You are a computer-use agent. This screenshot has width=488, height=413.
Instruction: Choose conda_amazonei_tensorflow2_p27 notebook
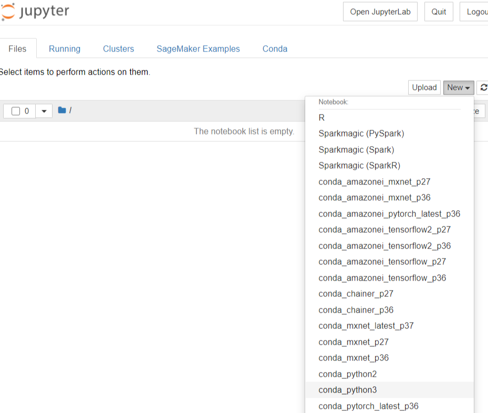tap(389, 230)
